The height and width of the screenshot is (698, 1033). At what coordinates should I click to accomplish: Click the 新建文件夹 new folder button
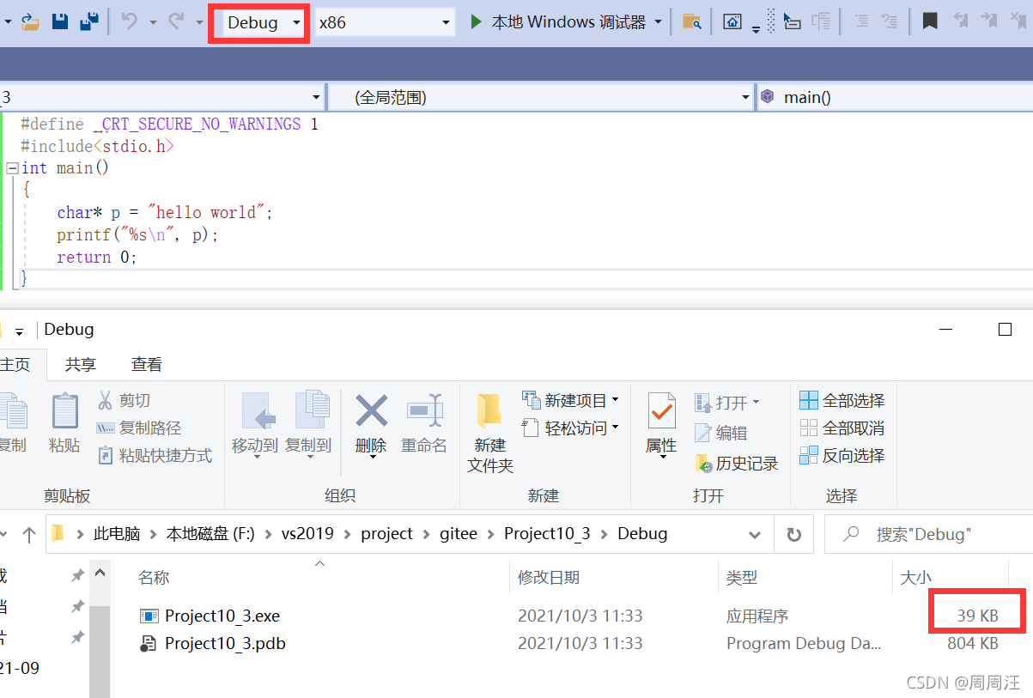(x=490, y=433)
